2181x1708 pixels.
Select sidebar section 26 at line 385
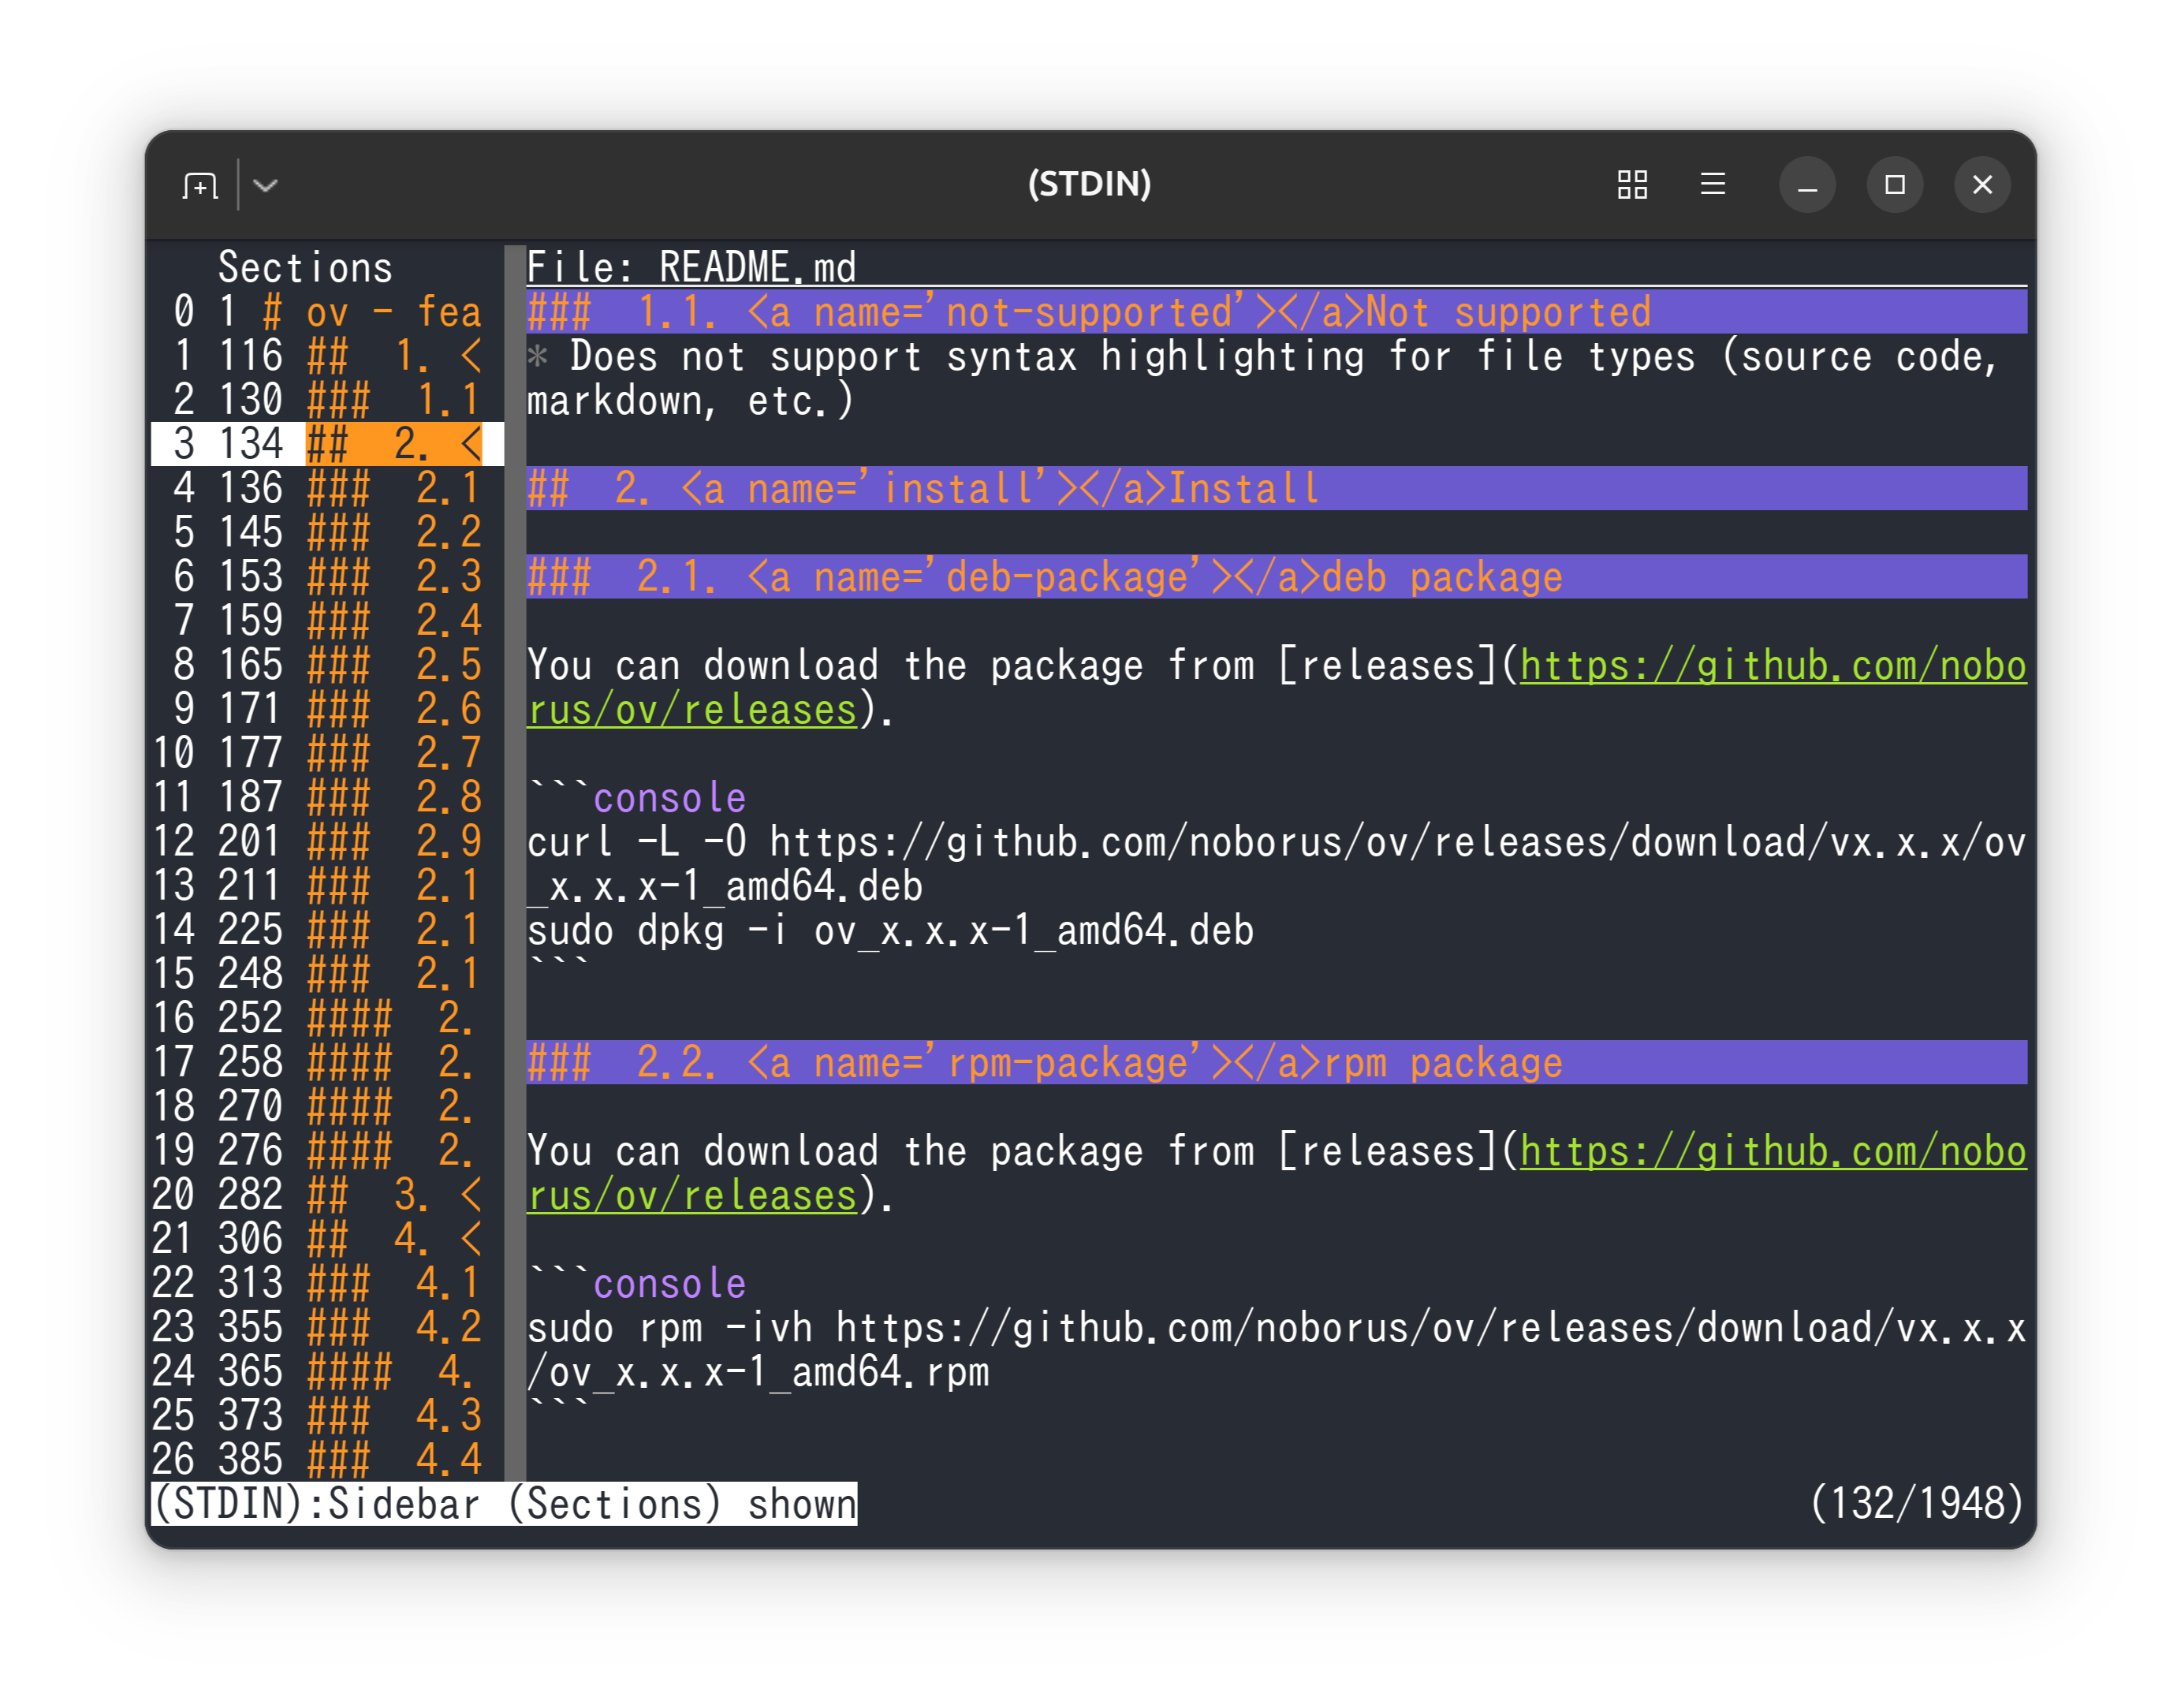click(x=327, y=1459)
